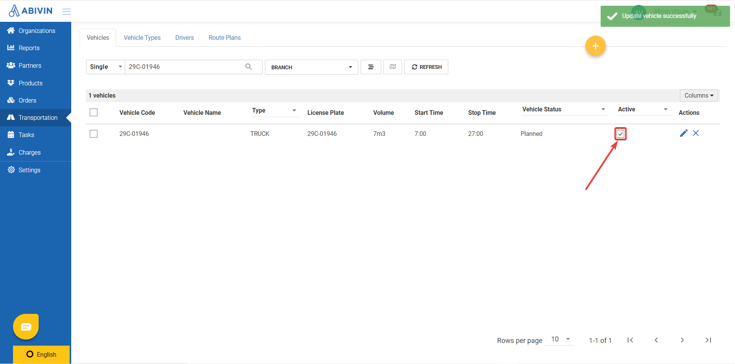This screenshot has height=364, width=735.
Task: Click the License Plate column header
Action: pyautogui.click(x=326, y=113)
